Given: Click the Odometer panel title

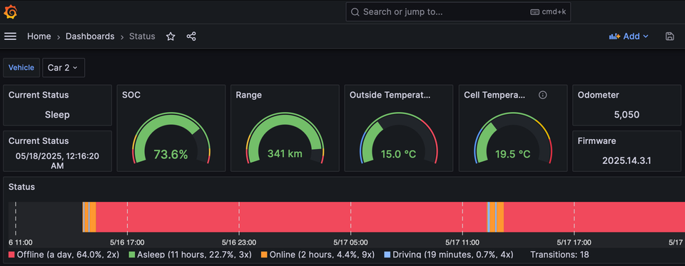Looking at the screenshot, I should pyautogui.click(x=598, y=95).
